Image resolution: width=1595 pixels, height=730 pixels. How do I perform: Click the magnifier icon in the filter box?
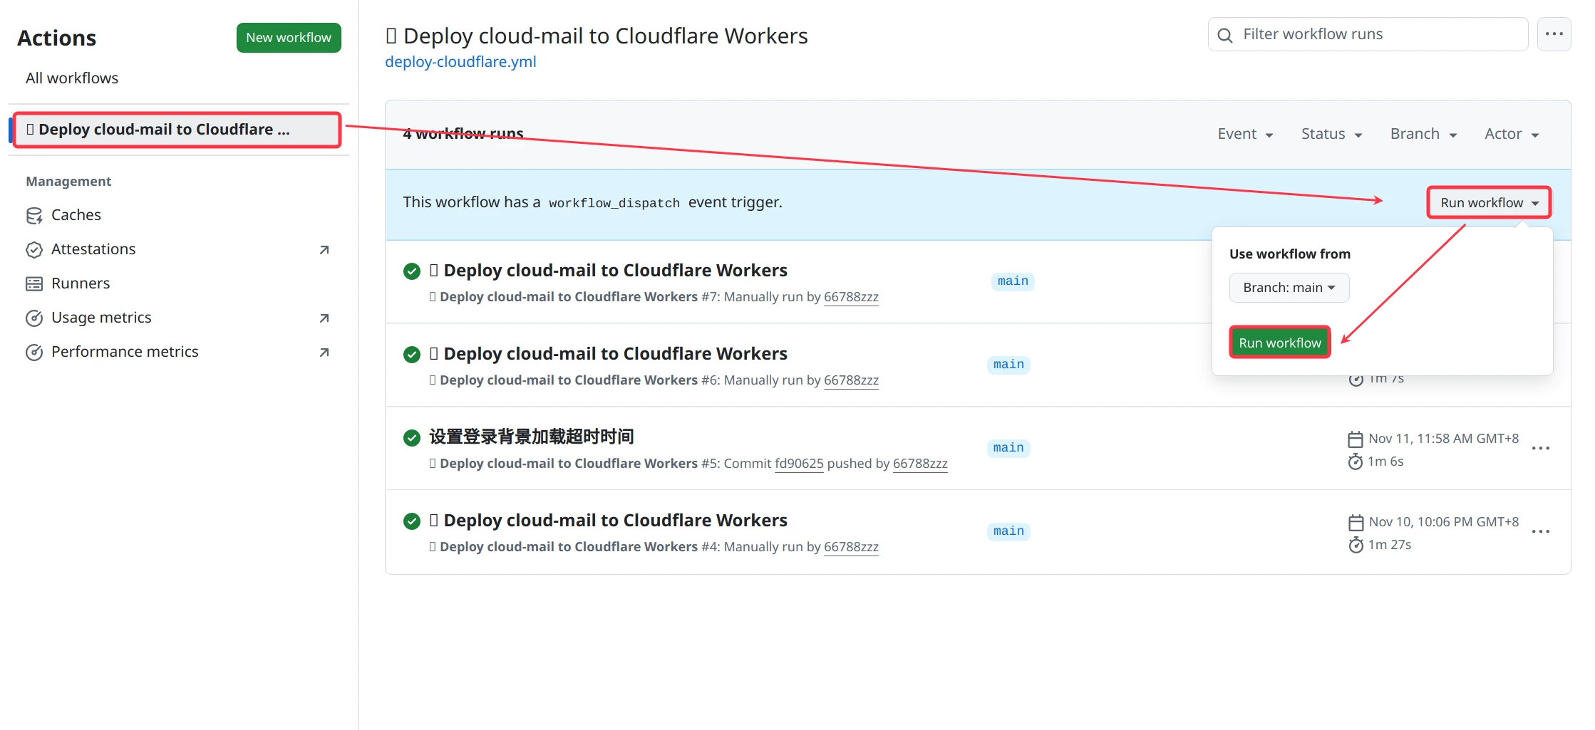[1224, 34]
